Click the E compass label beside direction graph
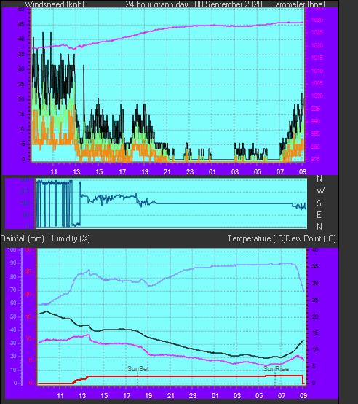Image resolution: width=358 pixels, height=404 pixels. (319, 215)
